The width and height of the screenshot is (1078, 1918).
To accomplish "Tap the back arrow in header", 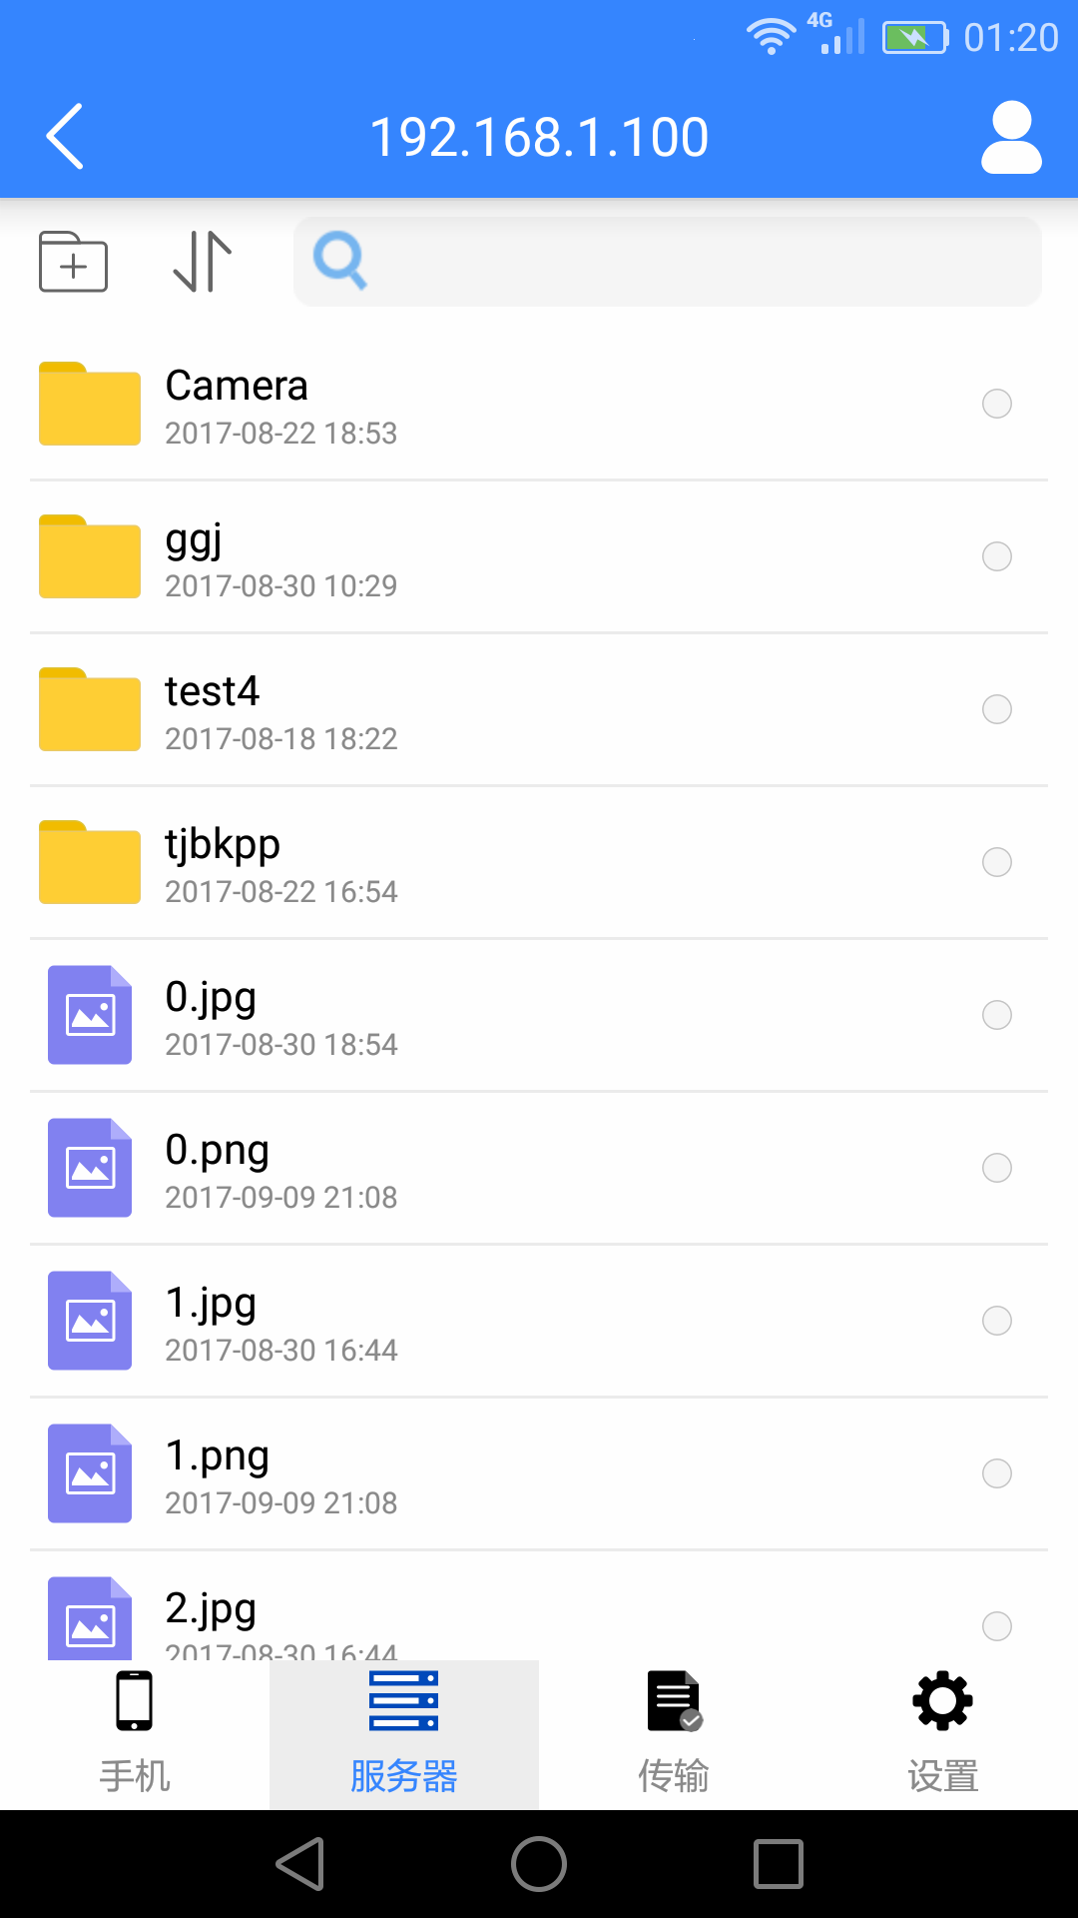I will [x=66, y=137].
